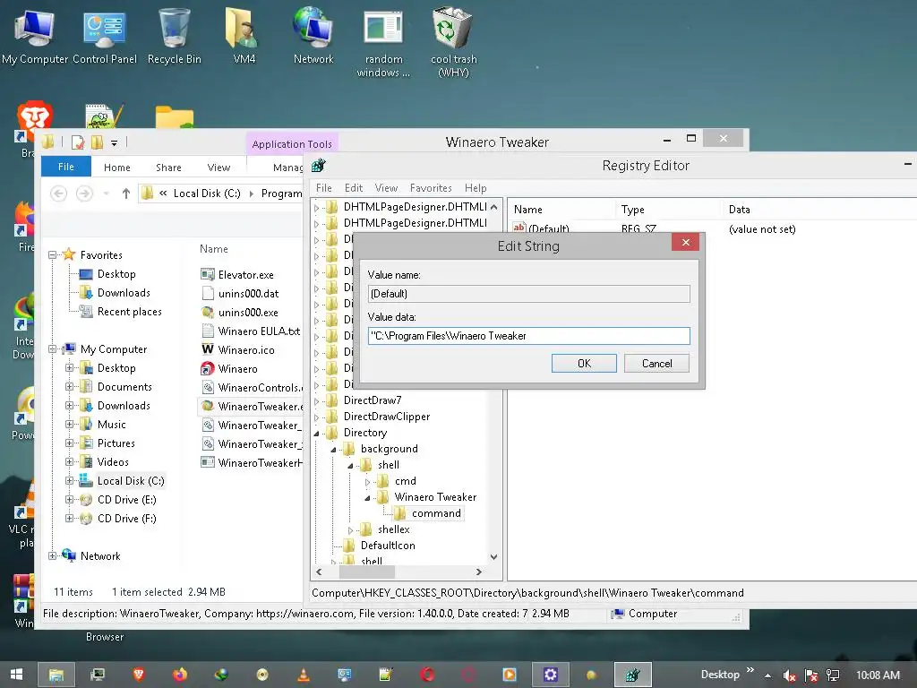Open Brave browser from taskbar

139,675
